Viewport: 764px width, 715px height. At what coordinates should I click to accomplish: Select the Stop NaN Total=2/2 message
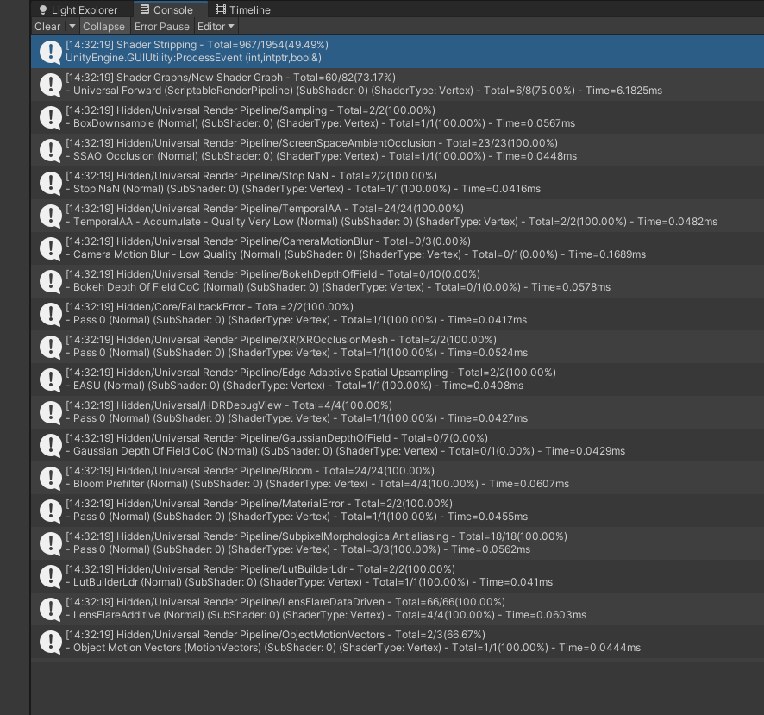coord(398,182)
